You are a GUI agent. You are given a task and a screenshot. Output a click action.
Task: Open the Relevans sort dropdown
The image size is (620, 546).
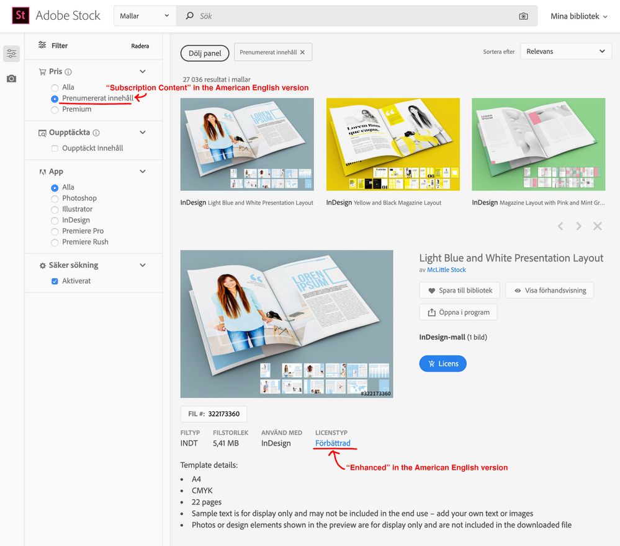pos(566,51)
